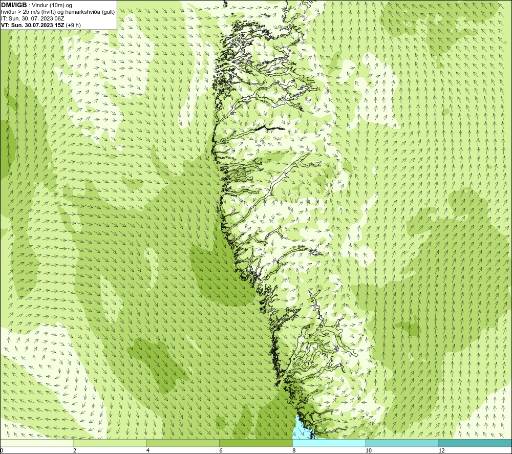The height and width of the screenshot is (454, 512).
Task: Click the 10–12 m/s teal color band
Action: tap(402, 443)
